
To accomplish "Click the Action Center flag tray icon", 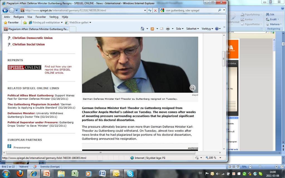I will tap(207, 174).
